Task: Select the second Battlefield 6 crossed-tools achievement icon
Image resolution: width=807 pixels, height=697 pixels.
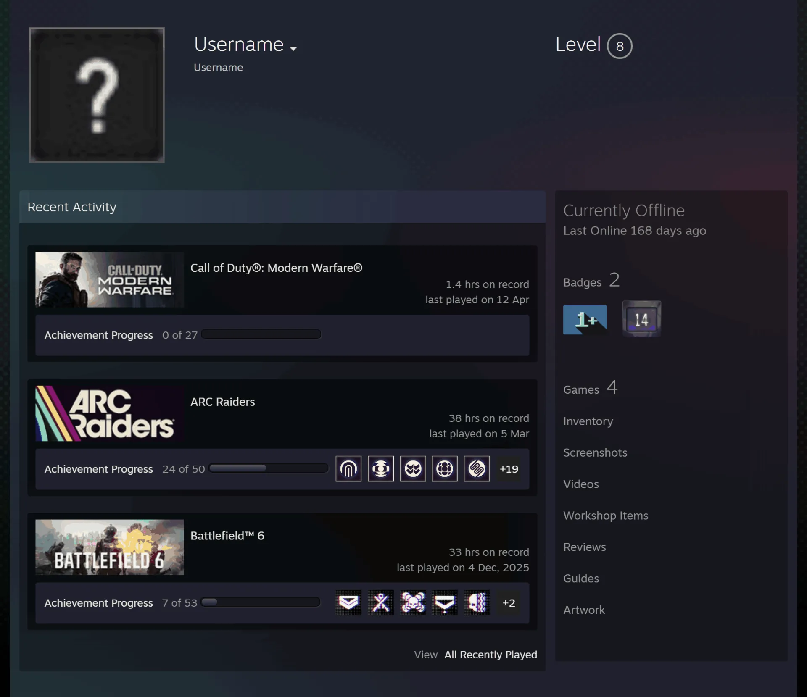Action: point(381,602)
